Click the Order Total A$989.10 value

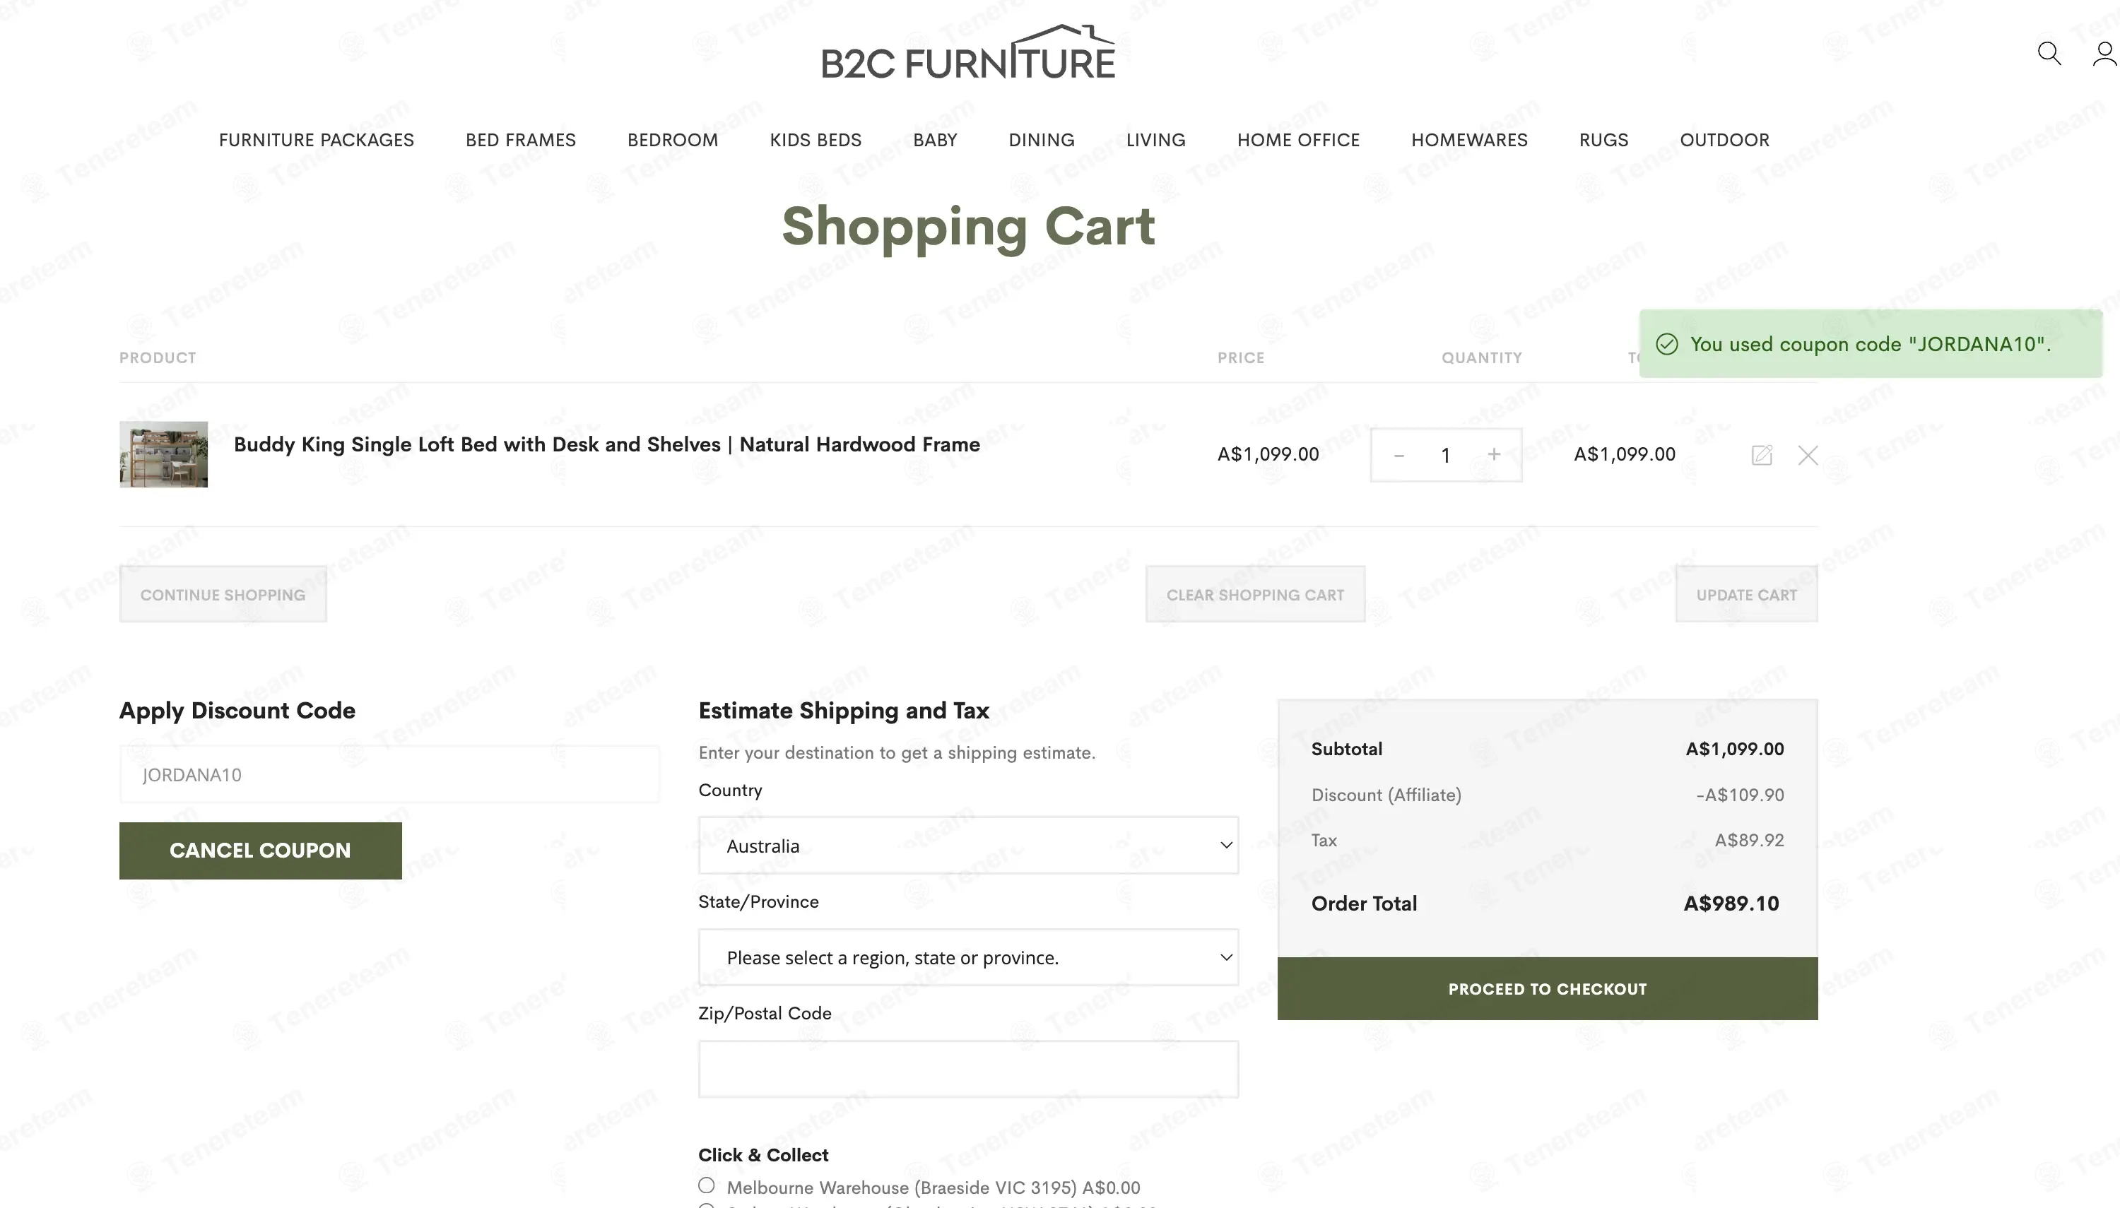pos(1731,904)
